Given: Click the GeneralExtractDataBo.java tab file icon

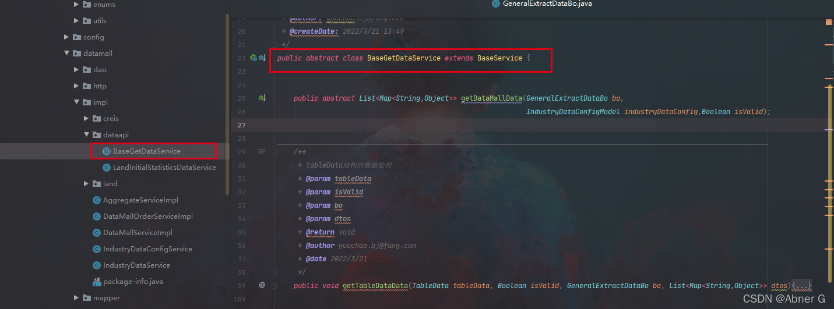Looking at the screenshot, I should (x=496, y=3).
